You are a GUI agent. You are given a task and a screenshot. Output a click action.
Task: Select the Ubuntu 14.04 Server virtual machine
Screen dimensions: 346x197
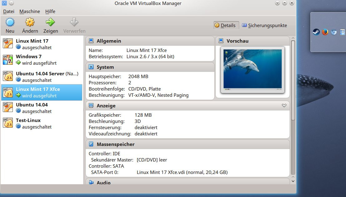point(42,77)
